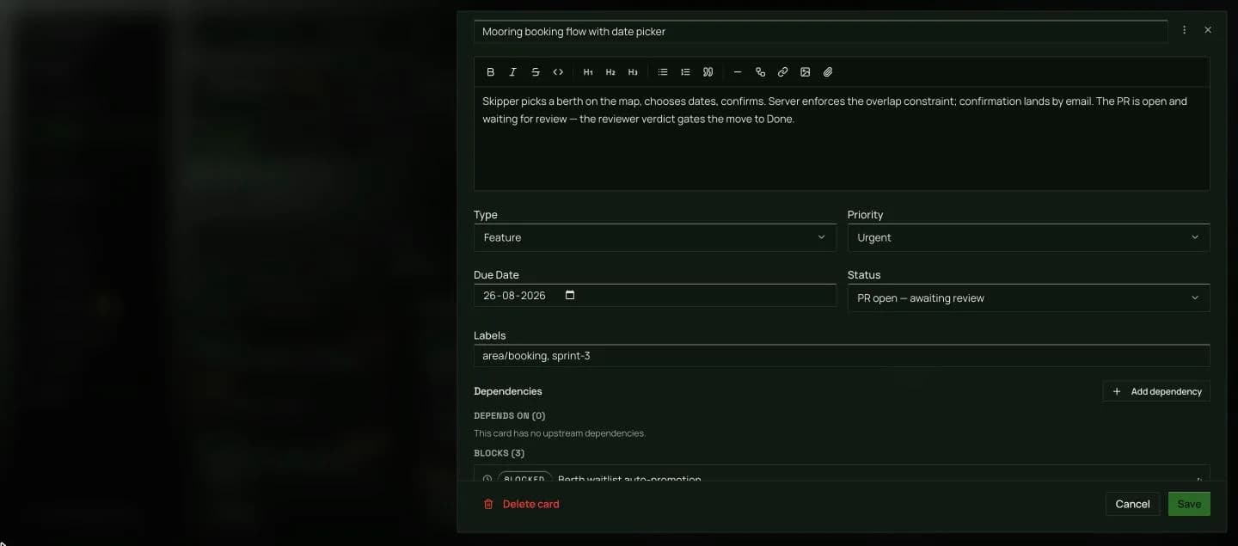Set Heading 1 style
1238x546 pixels.
pyautogui.click(x=588, y=72)
